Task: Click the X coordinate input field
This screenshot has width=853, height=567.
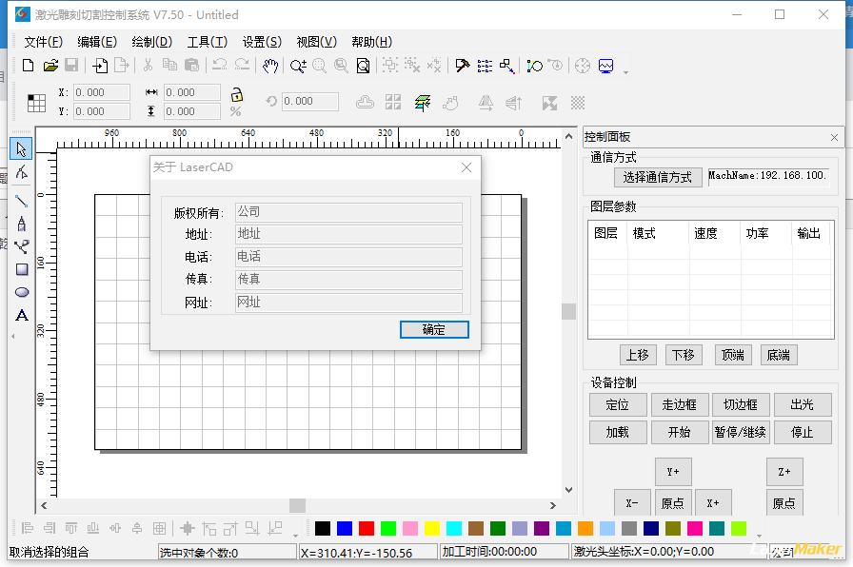Action: pos(102,92)
